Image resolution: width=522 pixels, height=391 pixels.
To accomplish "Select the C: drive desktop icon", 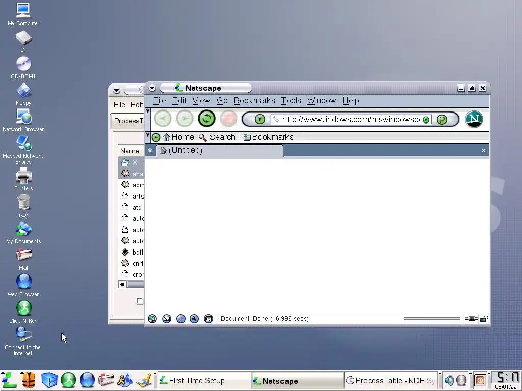I will click(23, 41).
